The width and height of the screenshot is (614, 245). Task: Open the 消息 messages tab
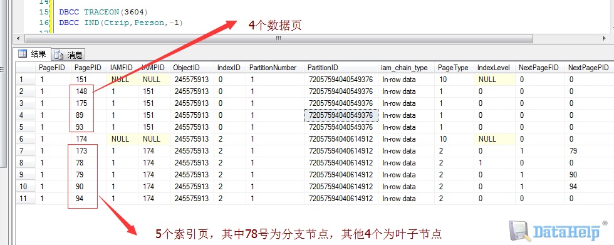point(68,55)
